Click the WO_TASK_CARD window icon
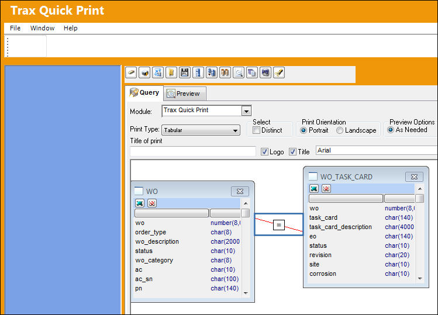The image size is (438, 315). click(x=313, y=176)
